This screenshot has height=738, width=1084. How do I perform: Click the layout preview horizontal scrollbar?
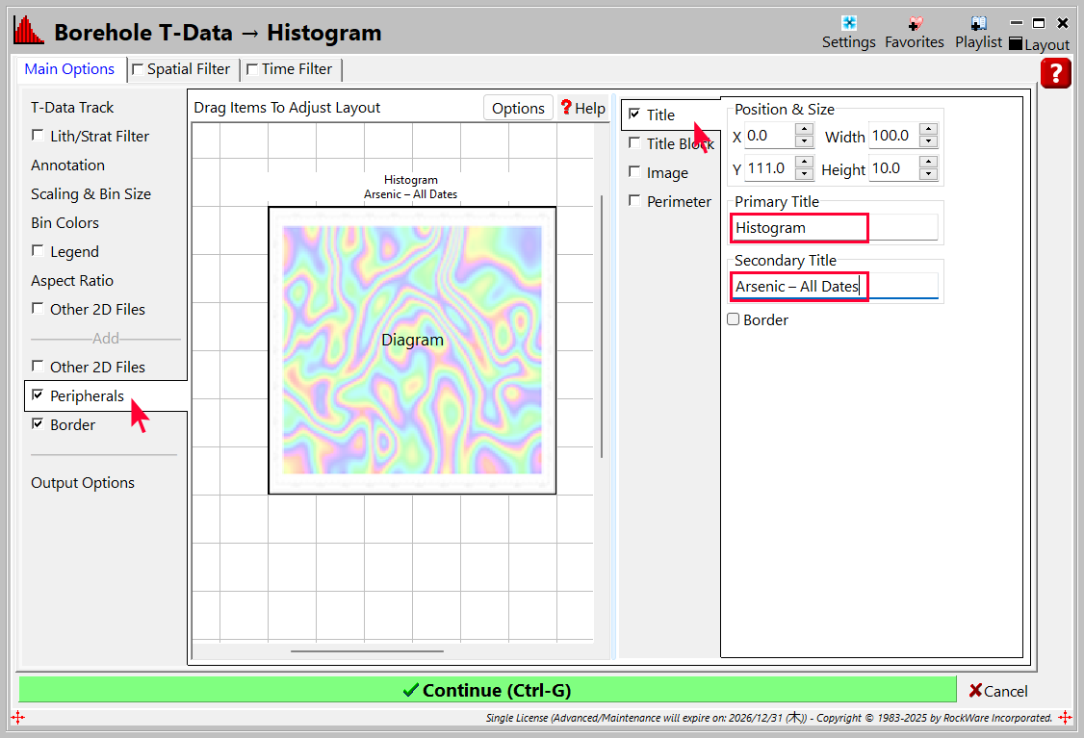point(367,651)
